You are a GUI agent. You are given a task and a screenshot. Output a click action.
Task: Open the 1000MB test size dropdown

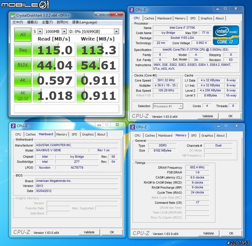click(56, 32)
